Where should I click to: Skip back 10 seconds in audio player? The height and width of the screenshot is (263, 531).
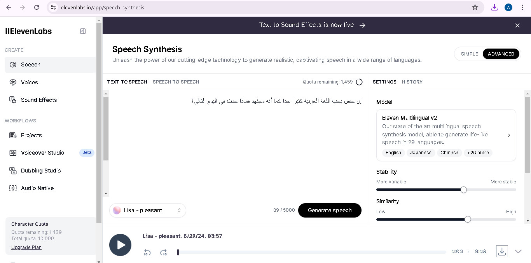coord(147,252)
